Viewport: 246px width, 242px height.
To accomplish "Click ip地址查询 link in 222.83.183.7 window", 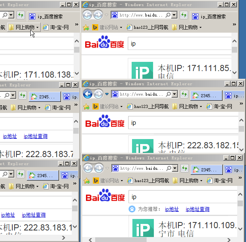I will tap(36, 136).
